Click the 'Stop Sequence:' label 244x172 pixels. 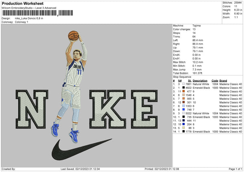pos(182,77)
